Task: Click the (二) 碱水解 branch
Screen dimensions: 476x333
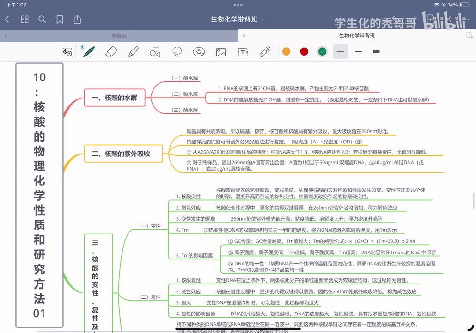Action: (x=185, y=94)
